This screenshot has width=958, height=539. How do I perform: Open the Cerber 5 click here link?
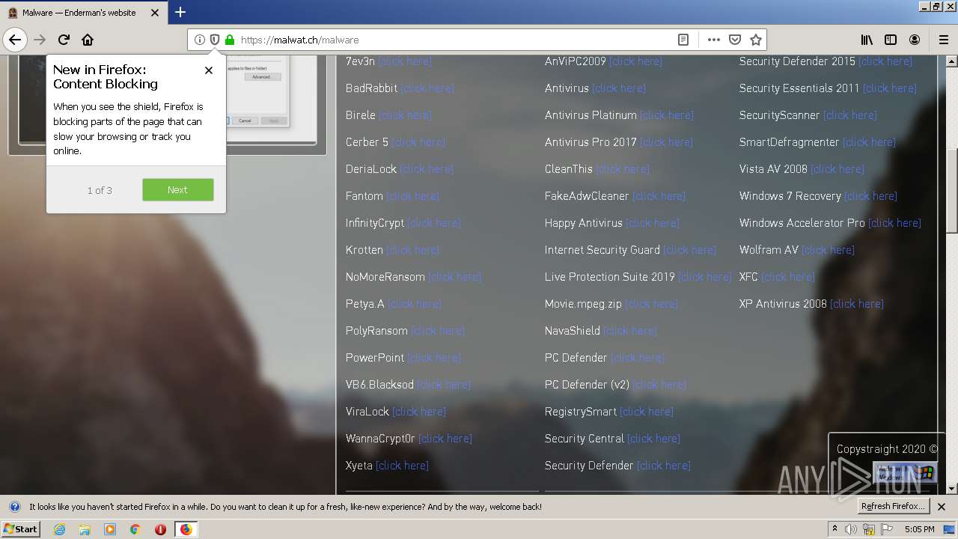pos(418,142)
